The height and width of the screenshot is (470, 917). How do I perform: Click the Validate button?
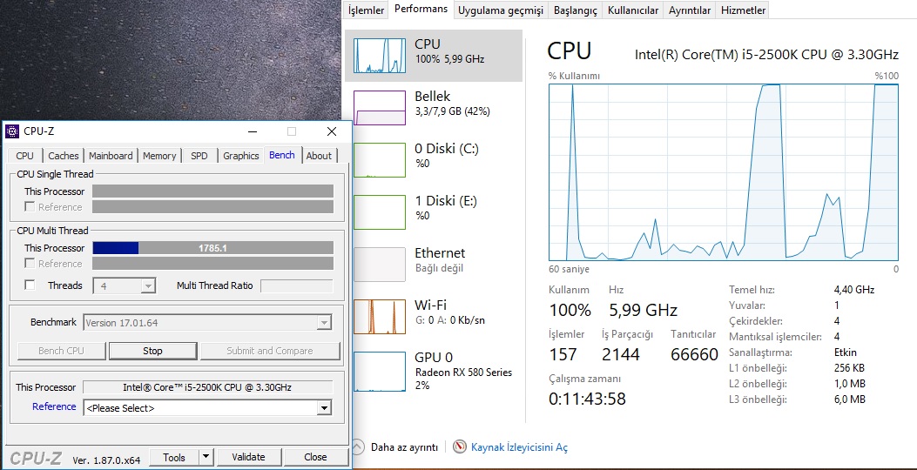[248, 457]
